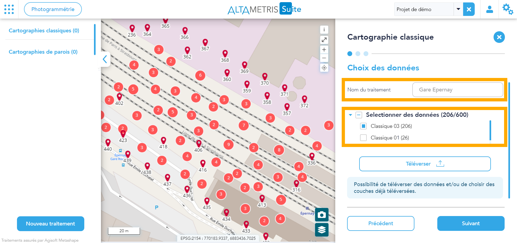Select Cartographies de parois tab
This screenshot has height=243, width=517.
43,52
